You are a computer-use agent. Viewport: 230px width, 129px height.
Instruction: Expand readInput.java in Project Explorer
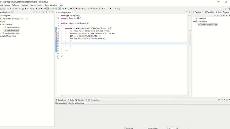[3, 30]
